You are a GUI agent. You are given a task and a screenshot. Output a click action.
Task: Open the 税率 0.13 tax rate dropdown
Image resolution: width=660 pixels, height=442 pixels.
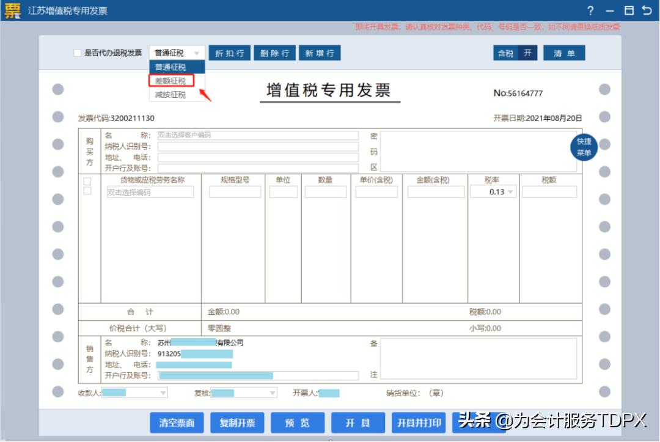point(509,191)
